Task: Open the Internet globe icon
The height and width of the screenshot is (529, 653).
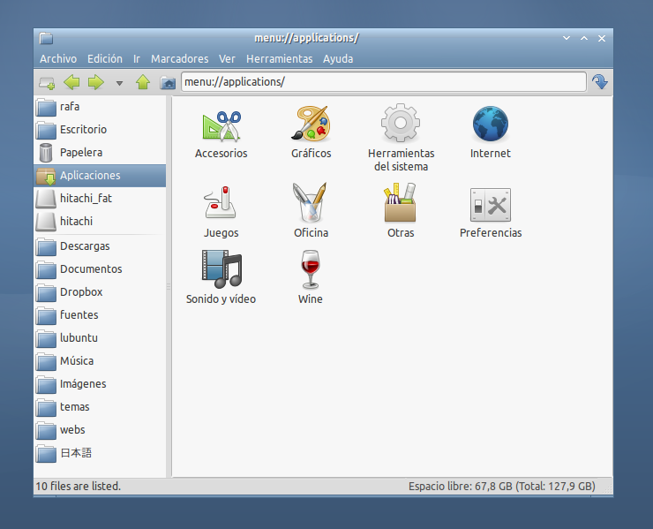Action: [x=490, y=125]
